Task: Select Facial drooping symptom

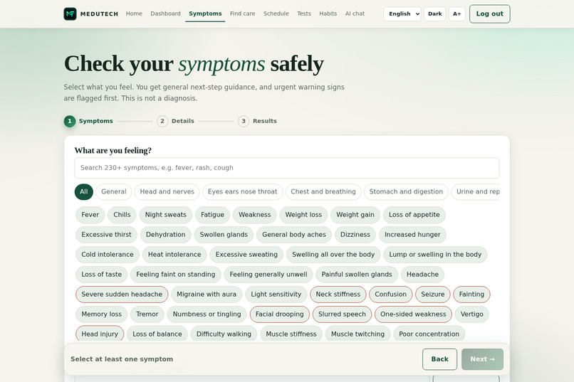Action: click(x=280, y=314)
